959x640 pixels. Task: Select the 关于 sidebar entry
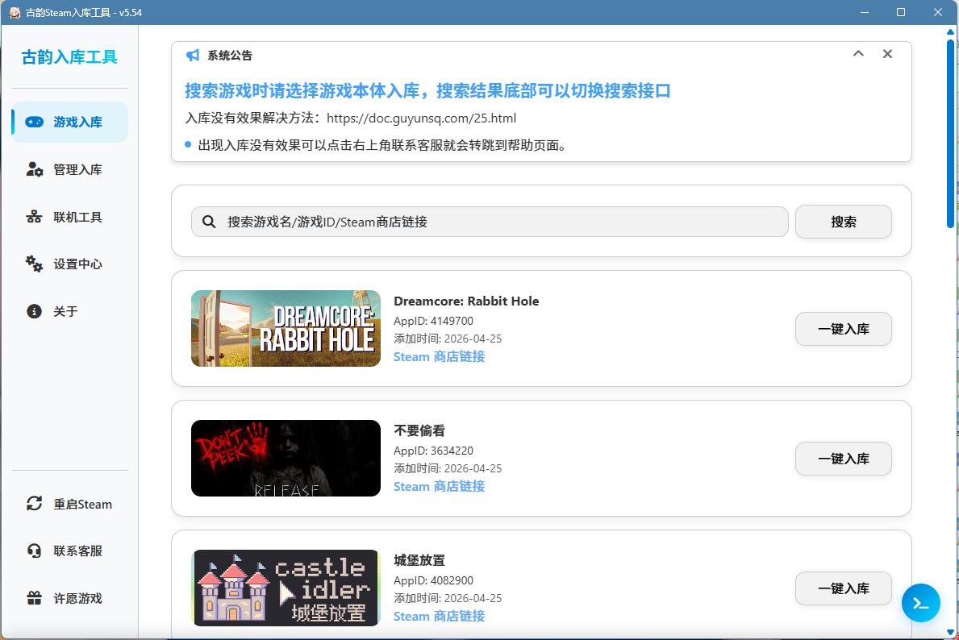pyautogui.click(x=69, y=311)
